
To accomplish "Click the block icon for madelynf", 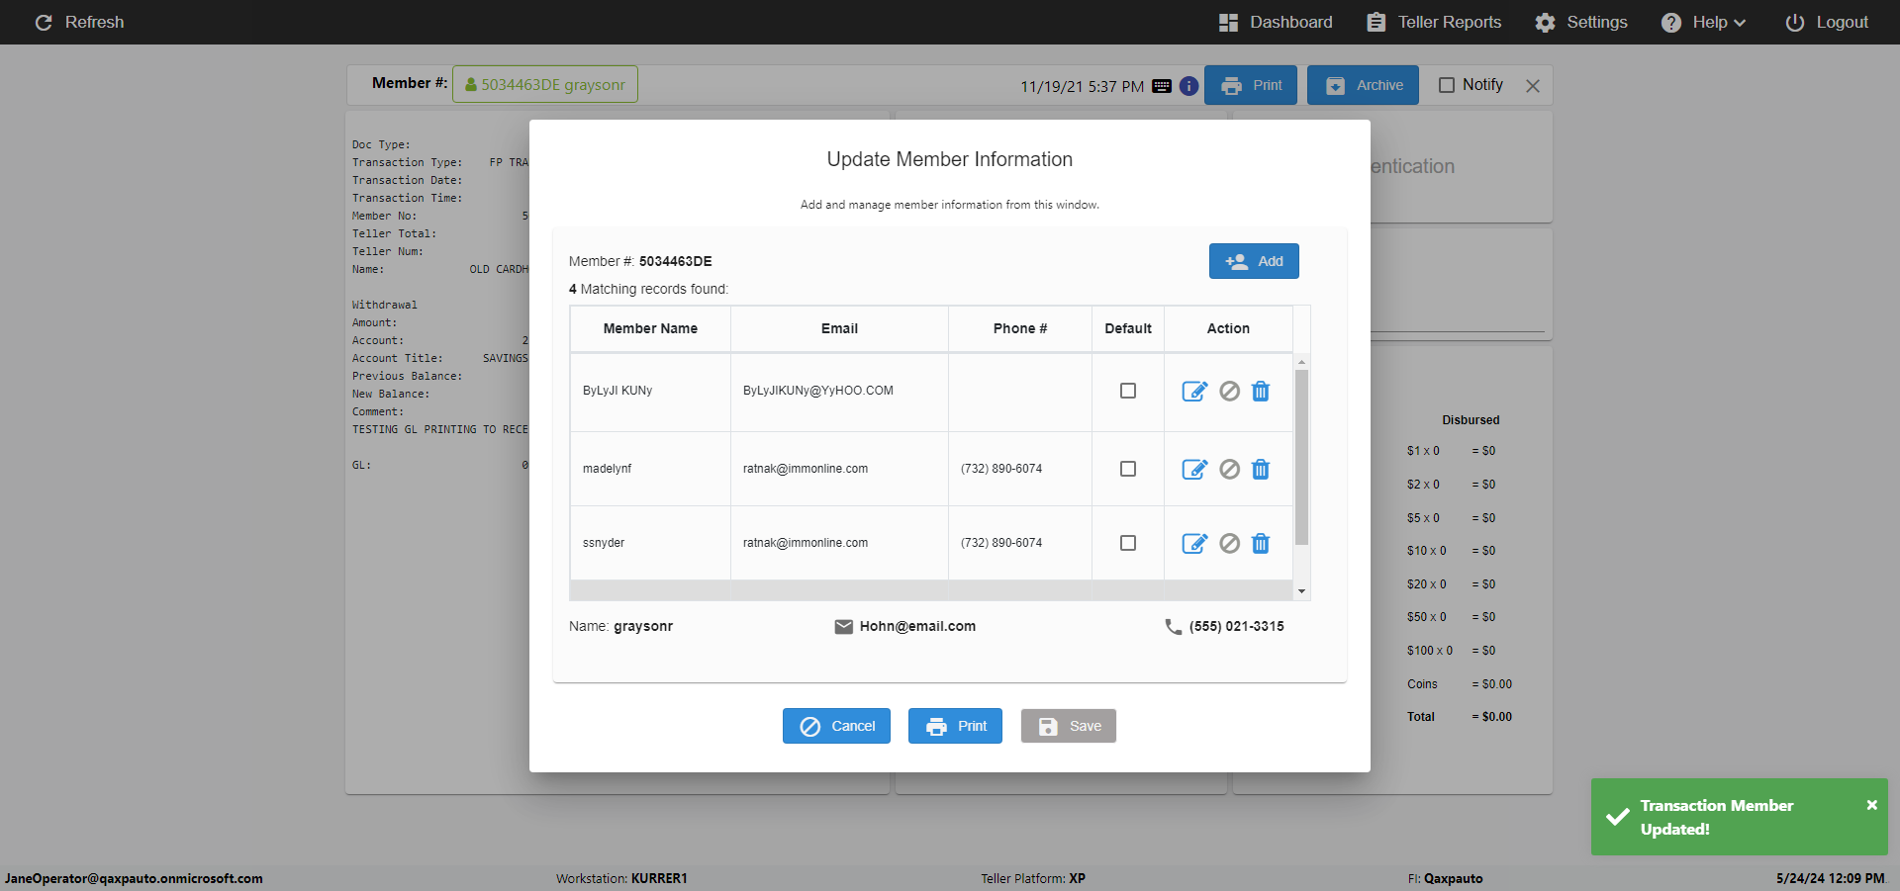I will tap(1229, 470).
